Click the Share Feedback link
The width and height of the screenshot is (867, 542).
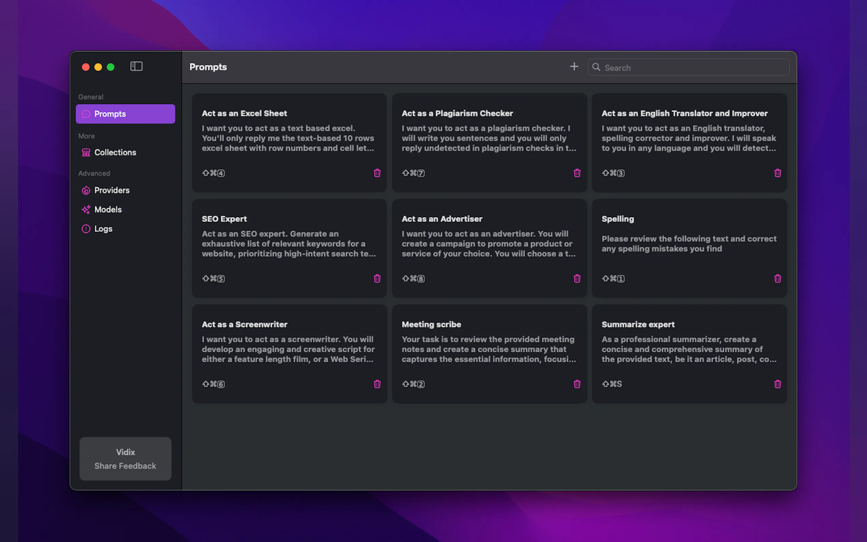(125, 466)
